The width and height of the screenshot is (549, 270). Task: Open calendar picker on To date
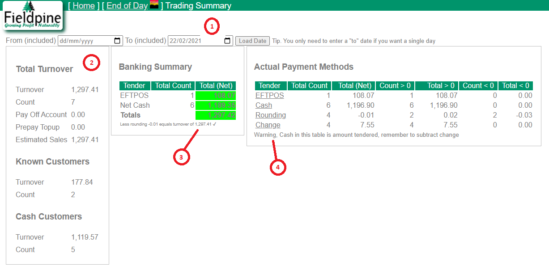coord(227,41)
